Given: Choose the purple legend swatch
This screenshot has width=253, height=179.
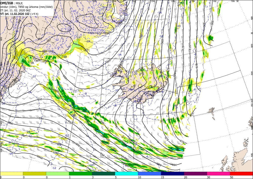Looking at the screenshot, I should 195,173.
